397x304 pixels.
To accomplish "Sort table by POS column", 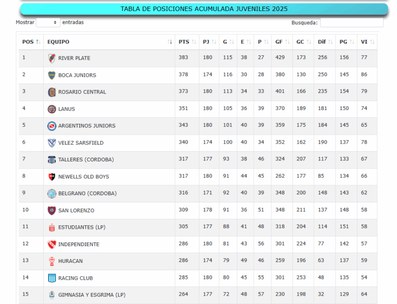I will (x=31, y=42).
